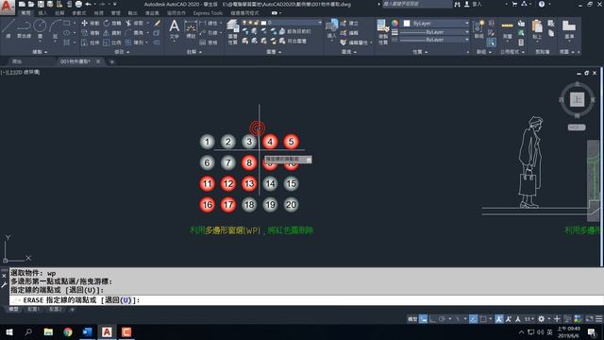
Task: Switch to the Model layout tab
Action: [x=13, y=309]
